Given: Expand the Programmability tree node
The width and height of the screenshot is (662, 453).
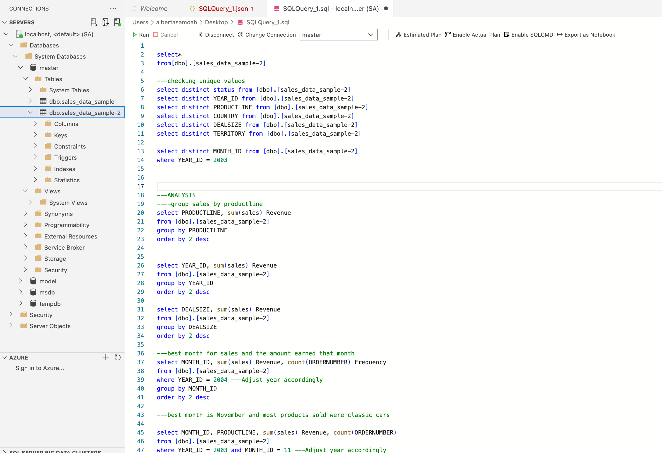Looking at the screenshot, I should click(x=26, y=225).
